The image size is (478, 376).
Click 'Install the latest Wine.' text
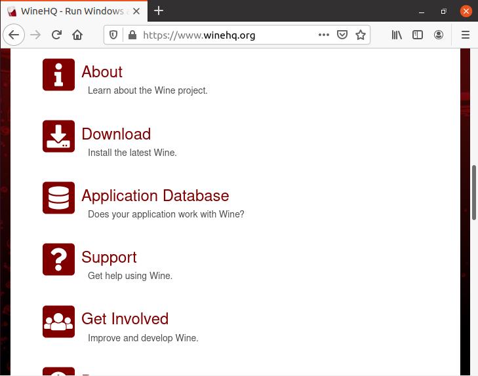point(132,152)
